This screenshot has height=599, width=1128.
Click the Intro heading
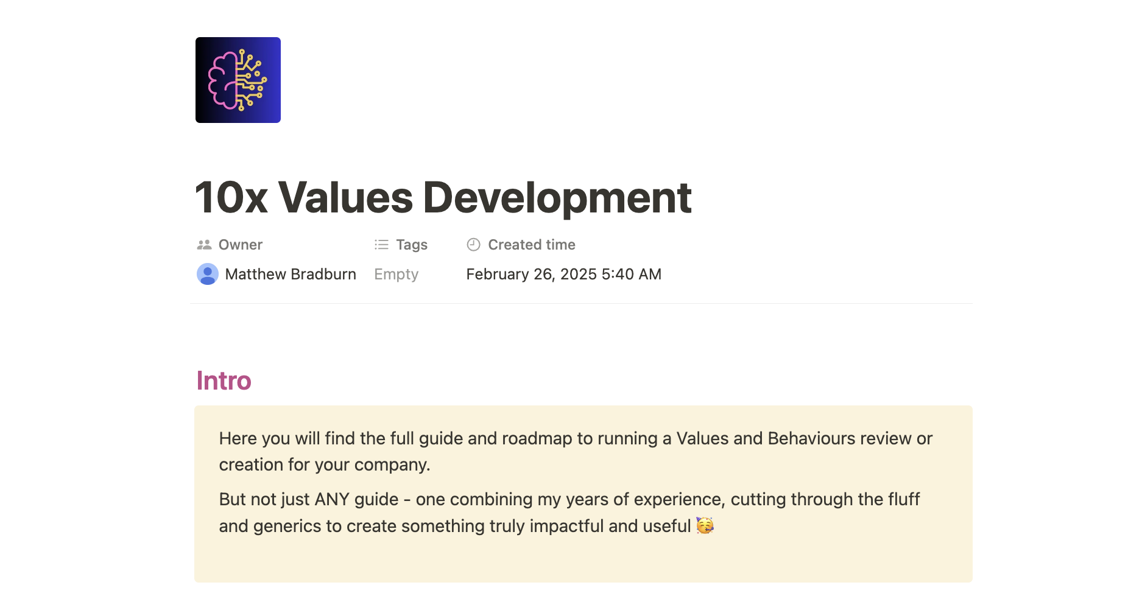224,381
